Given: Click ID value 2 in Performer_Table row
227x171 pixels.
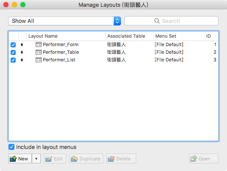Looking at the screenshot, I should coord(215,52).
